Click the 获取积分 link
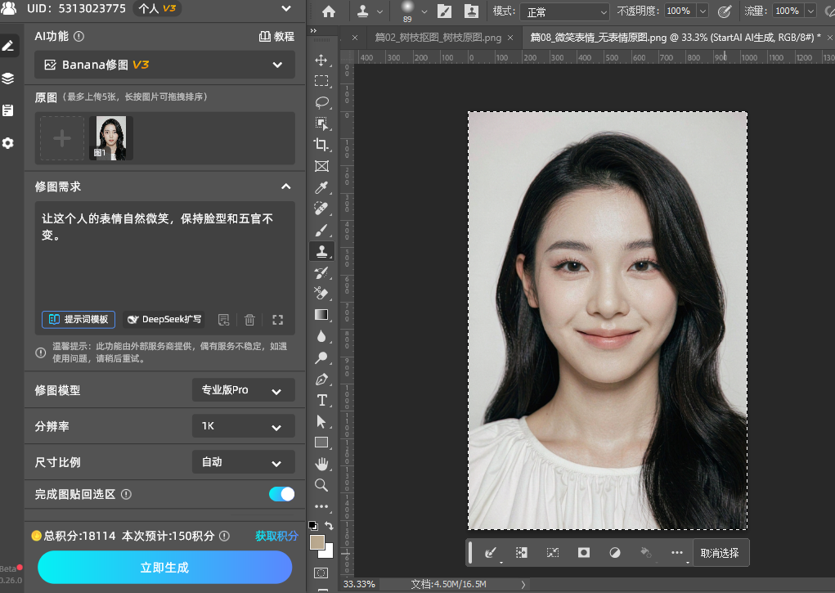Image resolution: width=835 pixels, height=593 pixels. [x=276, y=536]
